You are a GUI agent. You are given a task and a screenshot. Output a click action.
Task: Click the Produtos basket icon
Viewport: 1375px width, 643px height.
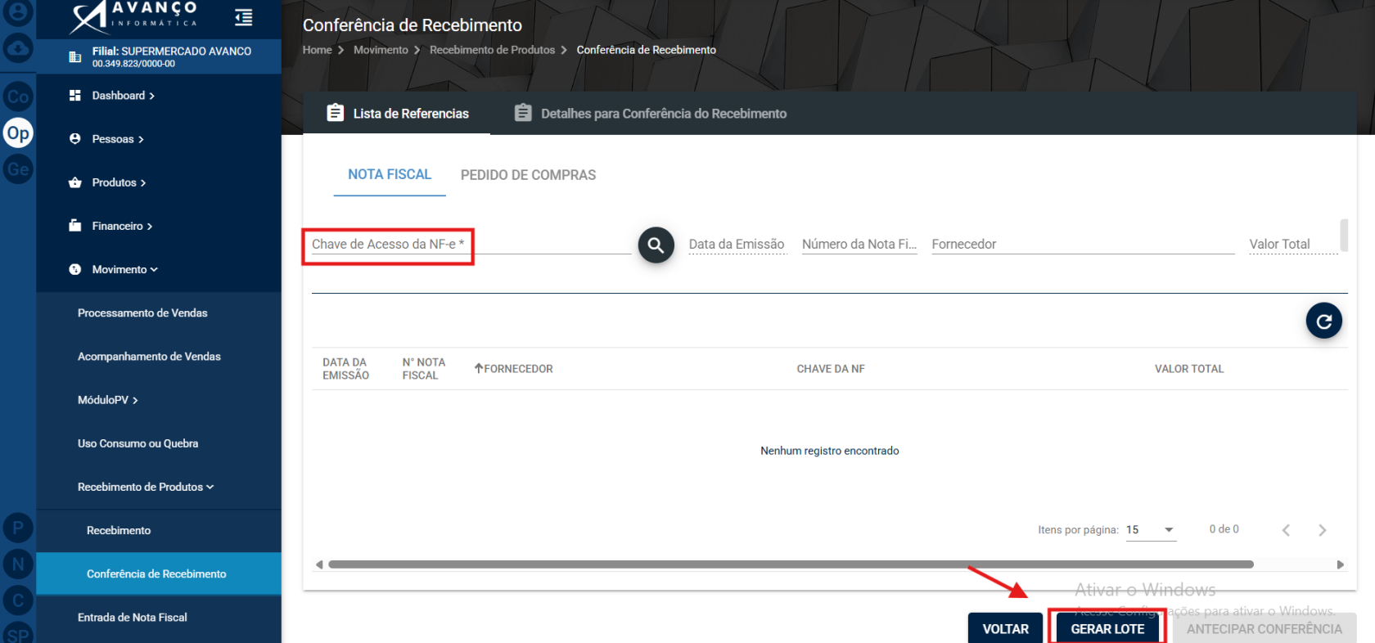(75, 182)
